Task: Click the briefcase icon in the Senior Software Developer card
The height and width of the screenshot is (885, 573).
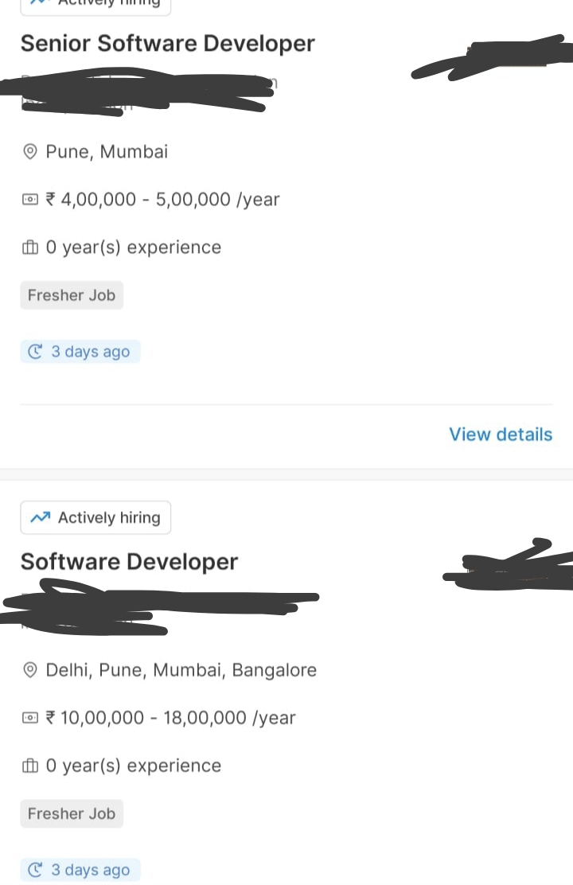Action: pos(30,248)
